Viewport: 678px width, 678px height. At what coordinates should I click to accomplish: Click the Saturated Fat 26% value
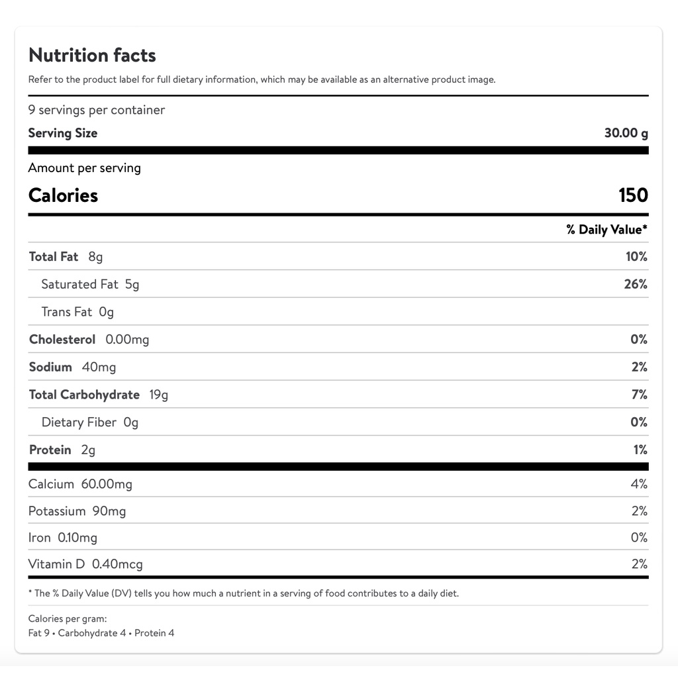636,284
